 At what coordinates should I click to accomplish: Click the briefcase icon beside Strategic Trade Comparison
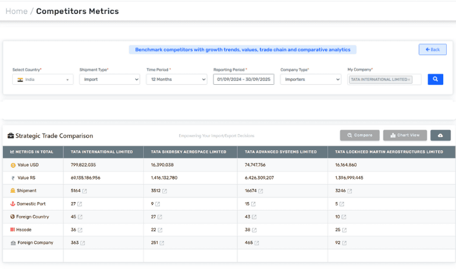(10, 136)
